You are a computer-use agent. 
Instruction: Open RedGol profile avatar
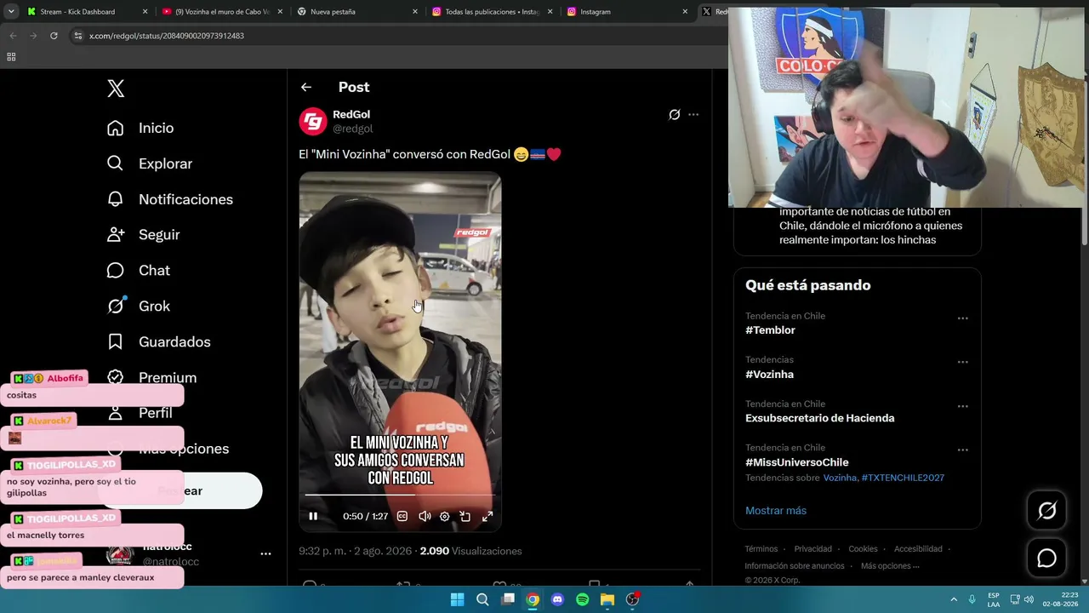tap(313, 122)
